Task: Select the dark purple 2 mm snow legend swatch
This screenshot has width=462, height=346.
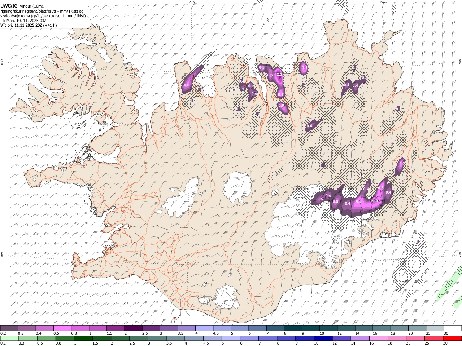Action: click(x=133, y=328)
